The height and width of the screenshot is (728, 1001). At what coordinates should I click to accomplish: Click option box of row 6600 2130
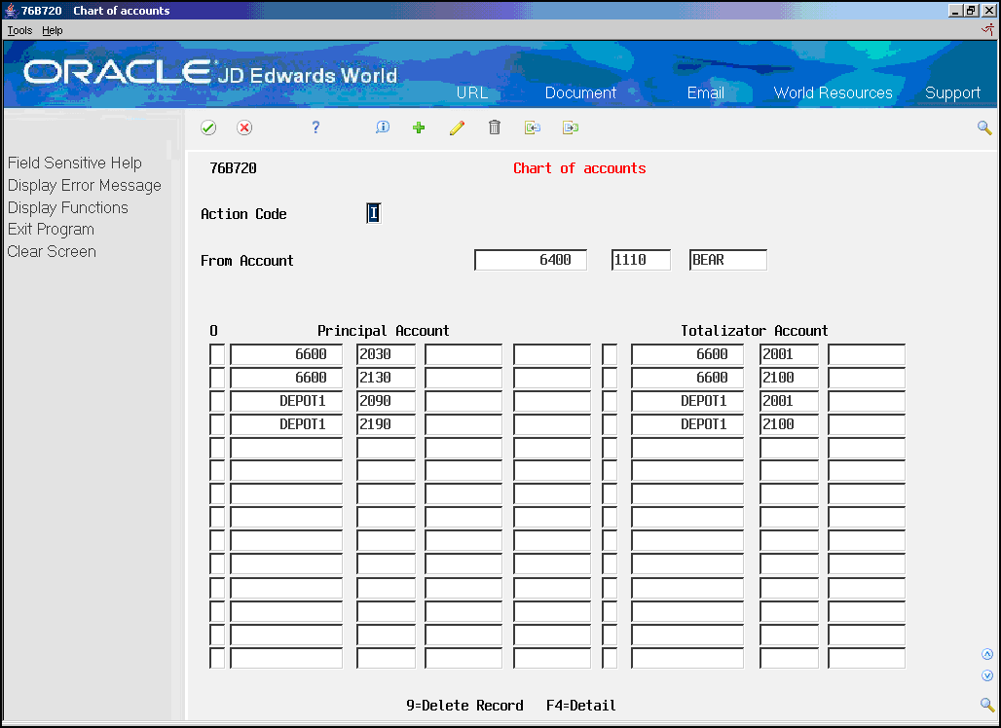click(x=217, y=378)
